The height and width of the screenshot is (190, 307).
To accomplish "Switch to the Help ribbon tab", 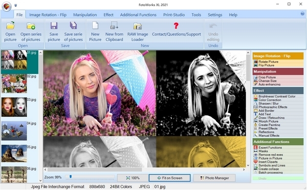I will (x=233, y=15).
